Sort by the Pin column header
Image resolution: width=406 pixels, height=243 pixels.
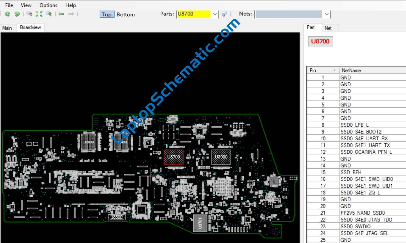(323, 70)
